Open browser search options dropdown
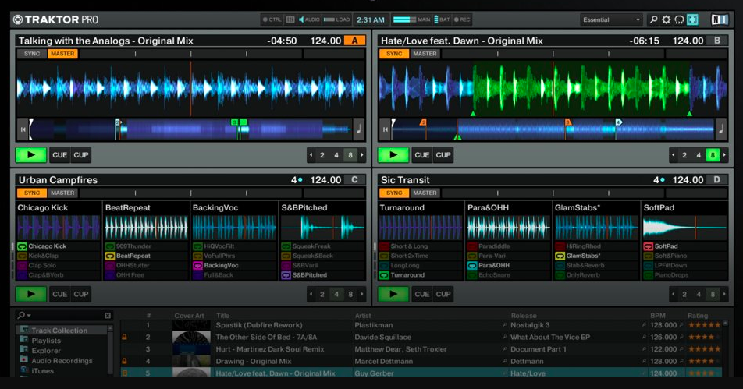 23,315
